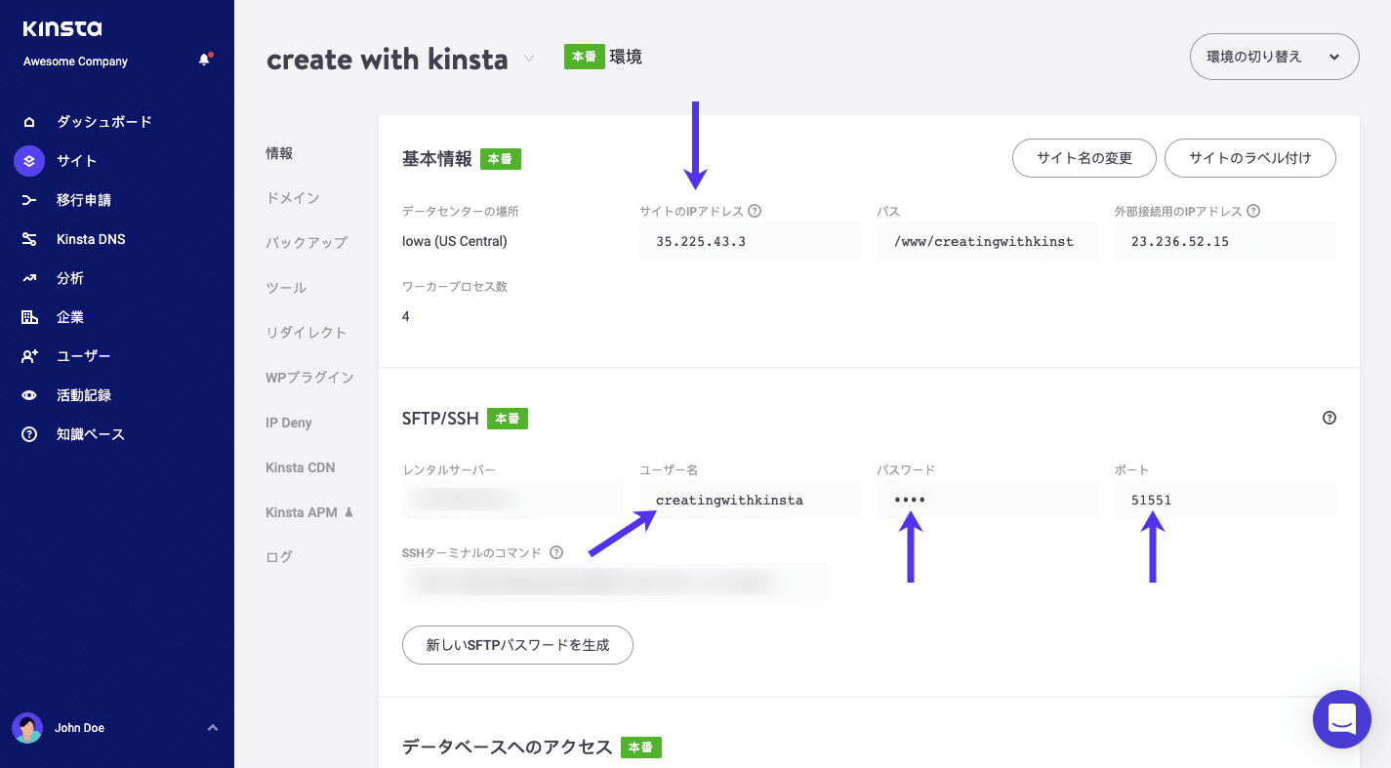The width and height of the screenshot is (1391, 768).
Task: Open 企業 in sidebar
Action: click(x=70, y=317)
